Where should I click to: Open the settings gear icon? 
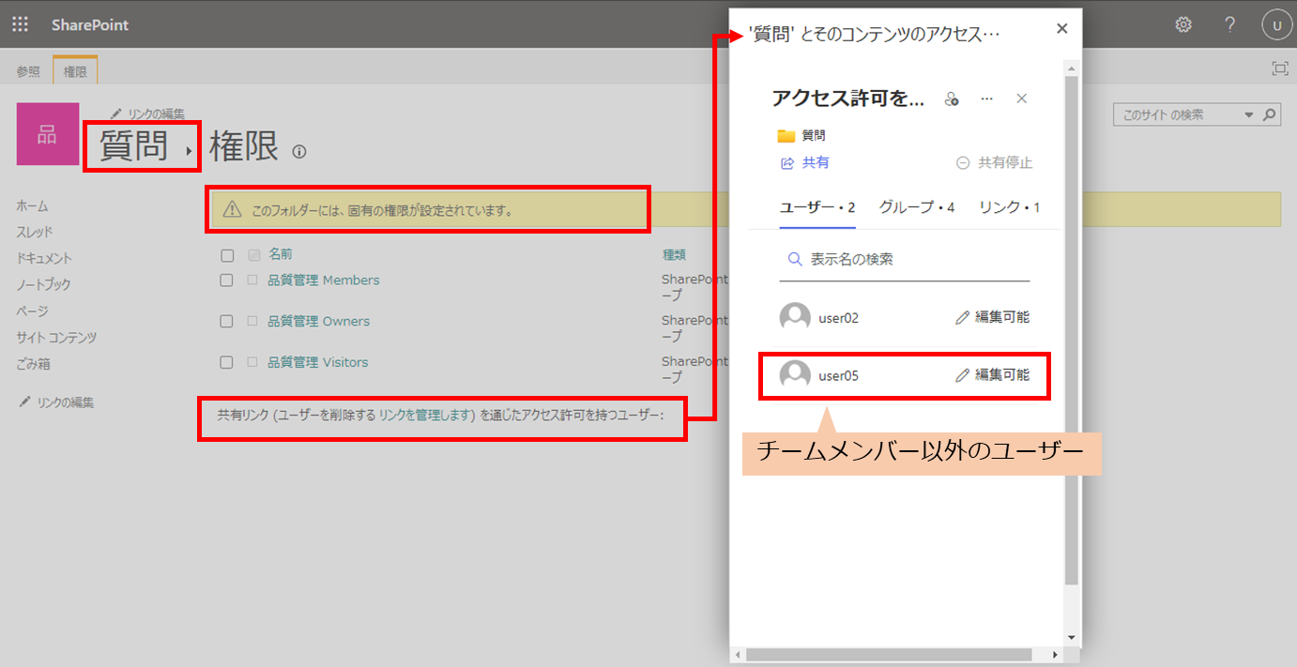pos(1183,24)
